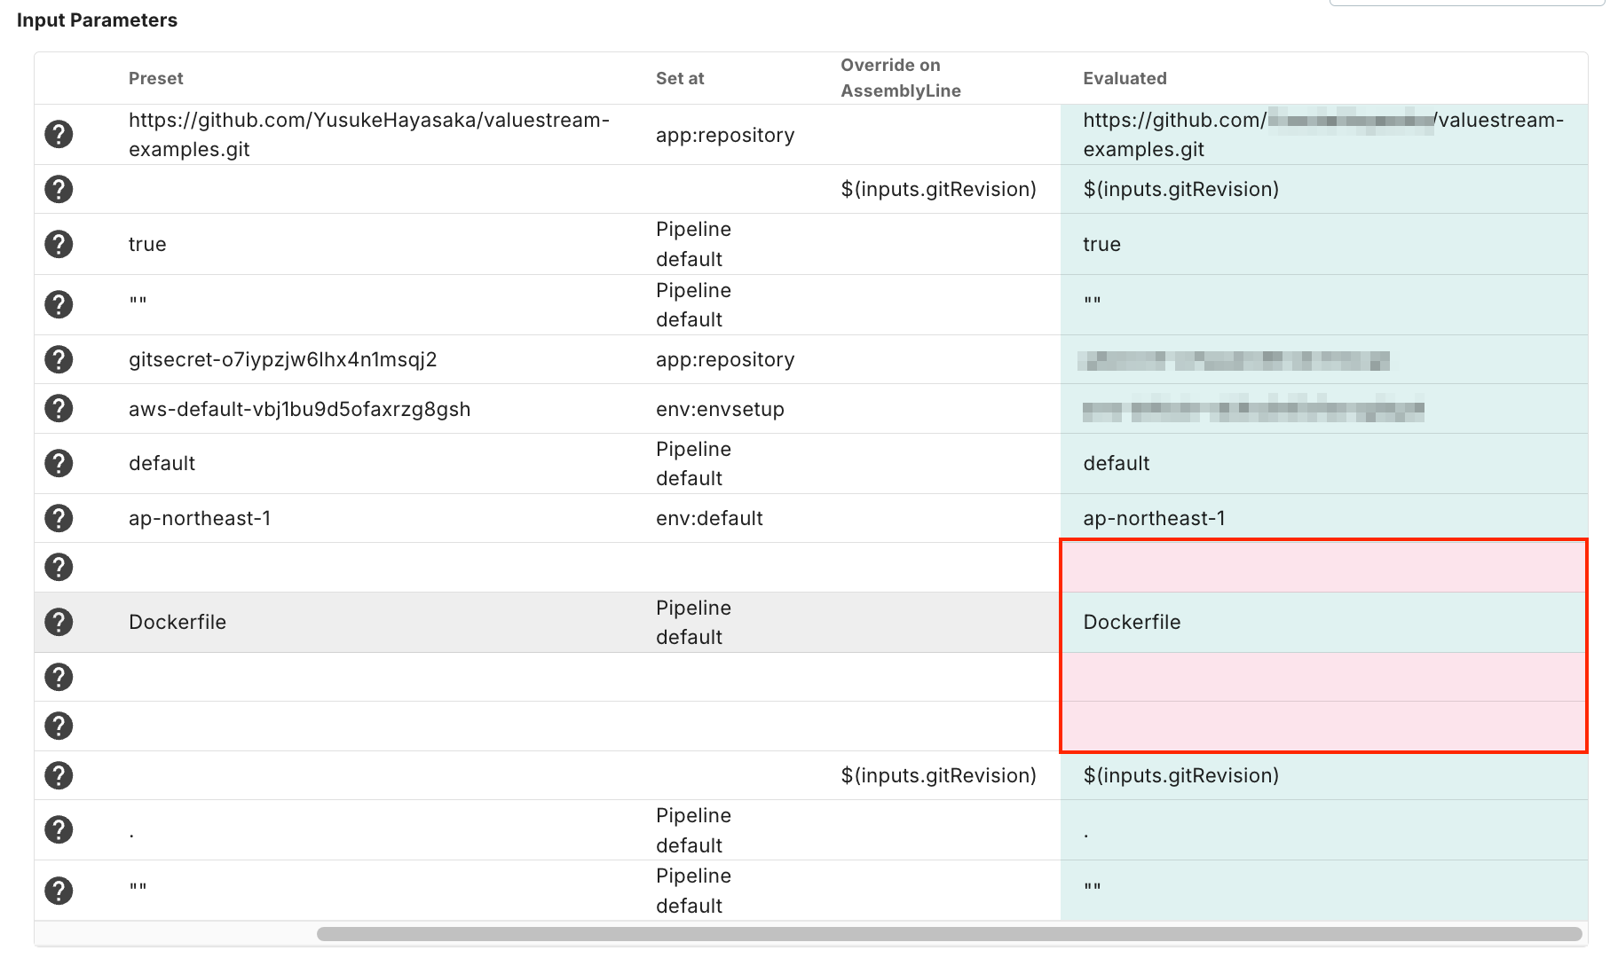Click help icon in the empty row directly below Dockerfile
1610x958 pixels.
click(x=59, y=677)
